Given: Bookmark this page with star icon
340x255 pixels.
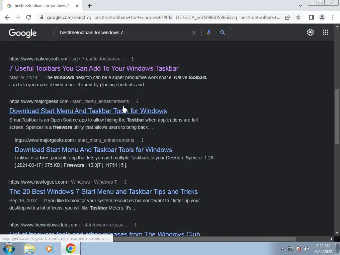Looking at the screenshot, I should pyautogui.click(x=298, y=17).
